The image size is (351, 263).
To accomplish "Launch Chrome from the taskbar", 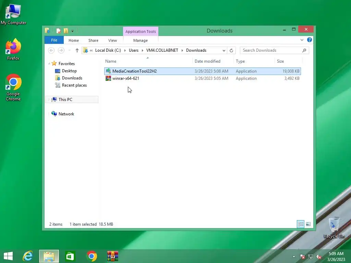I will tap(91, 256).
